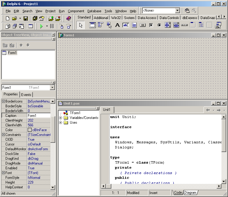
Task: Click the Pause button in toolbar
Action: coord(52,26)
